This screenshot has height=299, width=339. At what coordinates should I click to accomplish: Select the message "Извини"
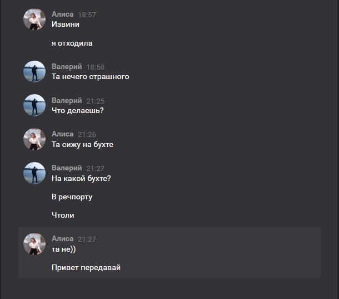(x=66, y=24)
